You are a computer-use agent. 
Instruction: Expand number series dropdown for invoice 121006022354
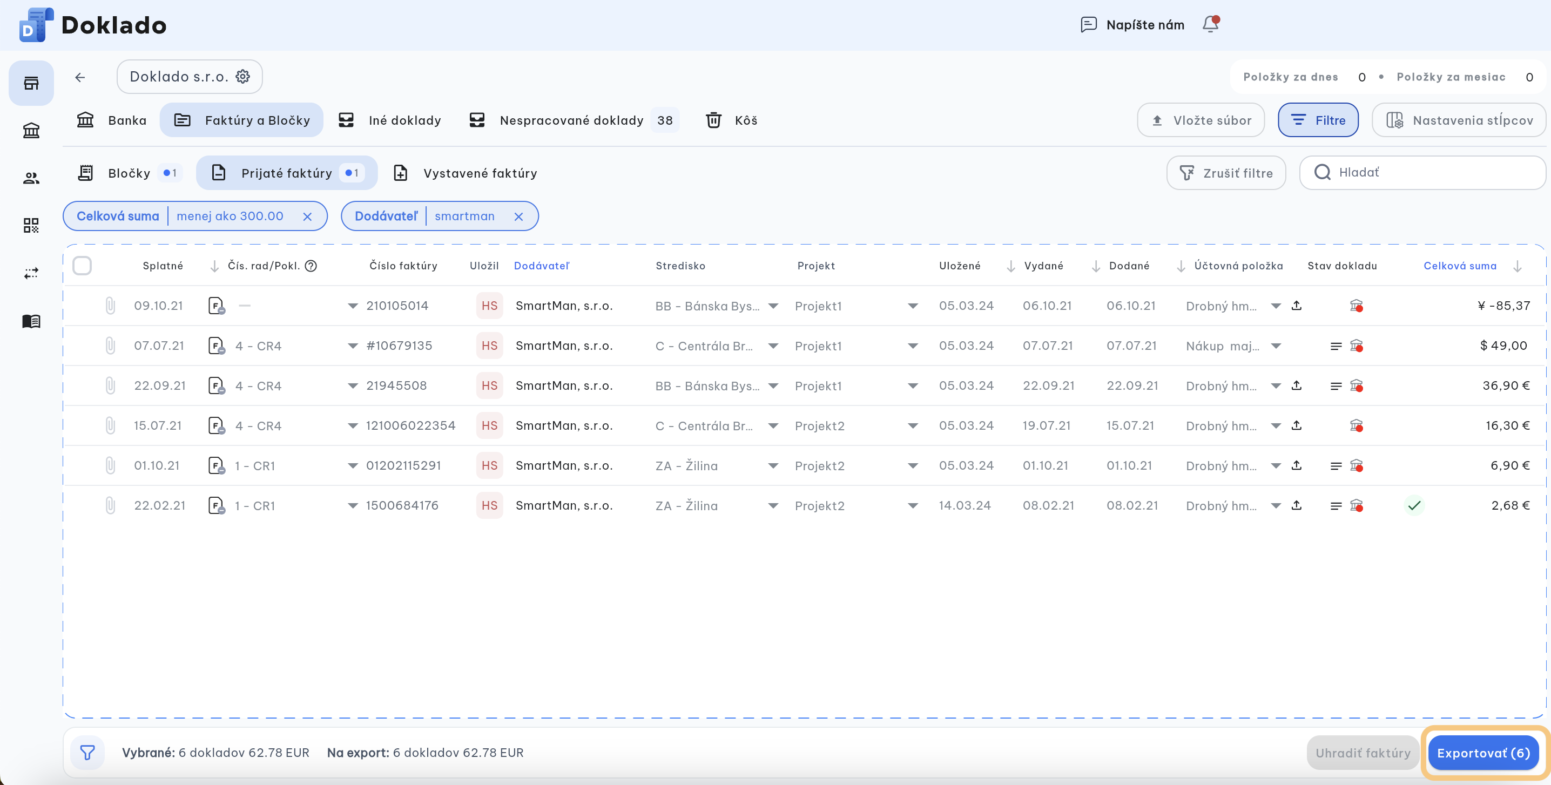point(353,425)
